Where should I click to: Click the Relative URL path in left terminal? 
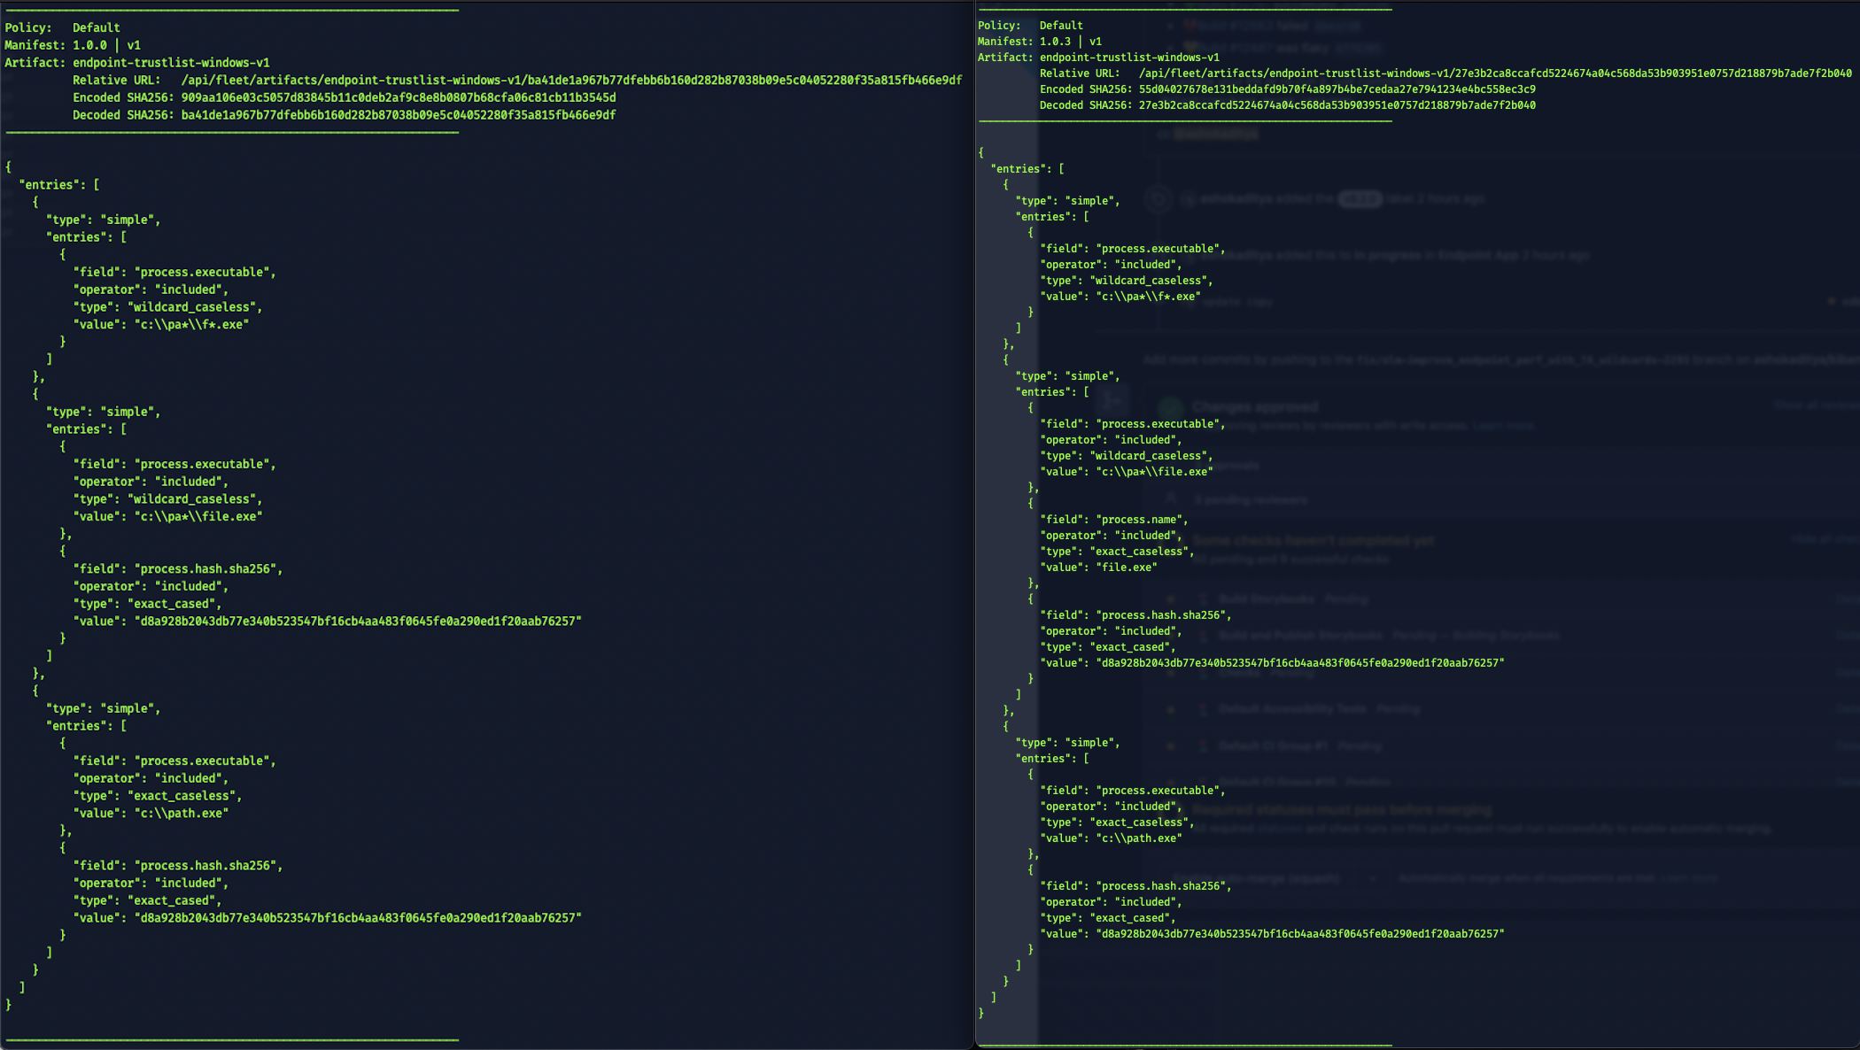point(570,80)
